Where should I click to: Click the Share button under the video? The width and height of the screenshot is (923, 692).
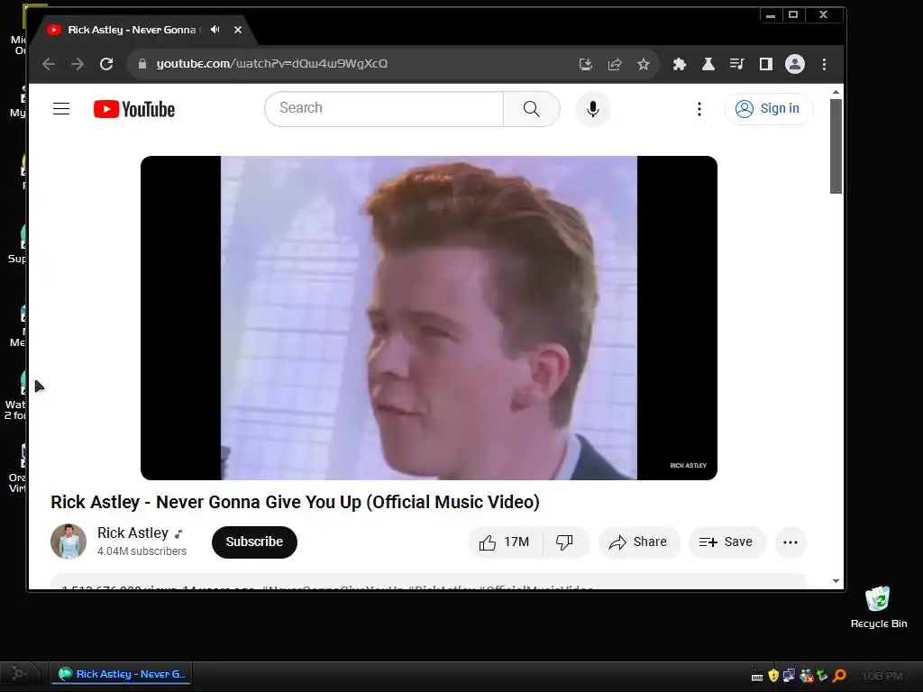tap(639, 542)
